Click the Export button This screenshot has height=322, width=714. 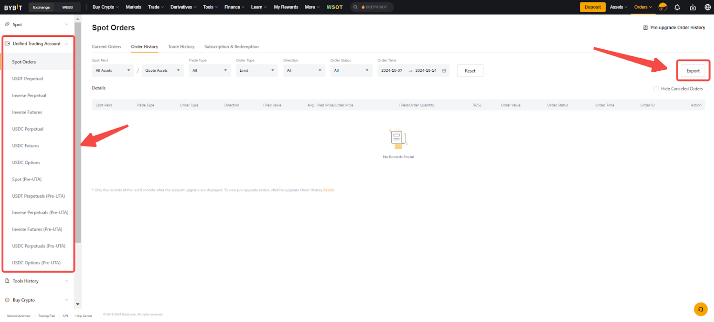693,71
